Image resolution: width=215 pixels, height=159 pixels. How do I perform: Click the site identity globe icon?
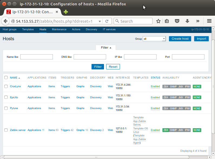click(x=13, y=21)
